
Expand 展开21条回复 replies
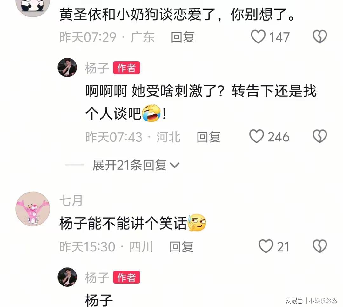(136, 165)
